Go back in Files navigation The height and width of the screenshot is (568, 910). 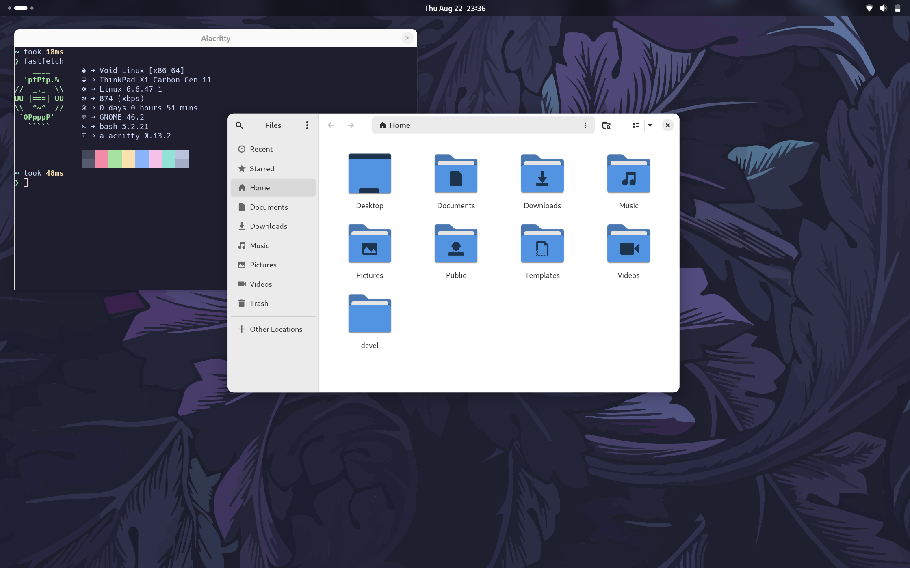331,125
